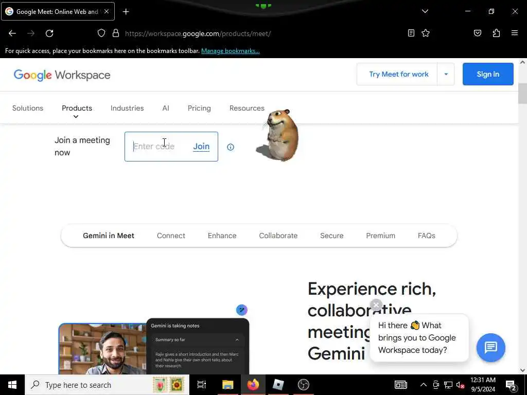This screenshot has height=395, width=527.
Task: Click the Firefox taskbar icon
Action: coord(253,385)
